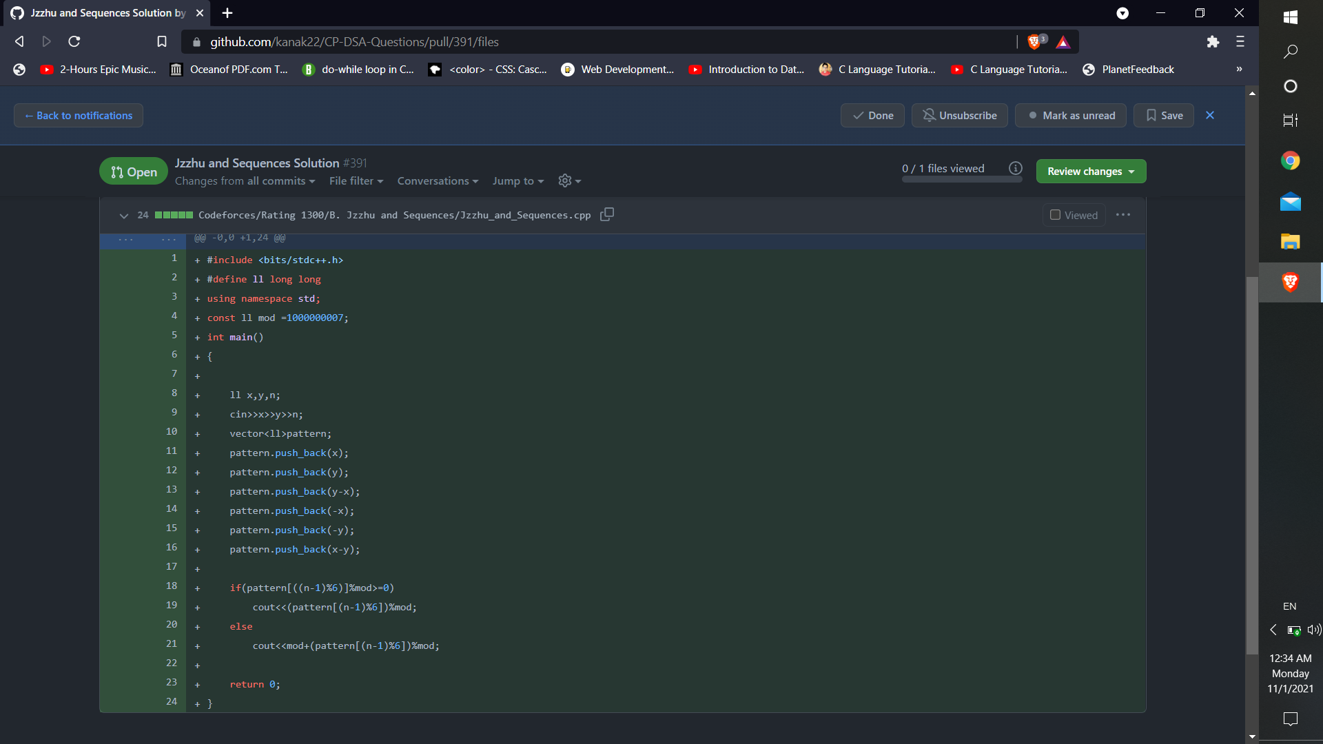Bookmark this page with the bookmark icon
This screenshot has width=1323, height=744.
tap(162, 42)
